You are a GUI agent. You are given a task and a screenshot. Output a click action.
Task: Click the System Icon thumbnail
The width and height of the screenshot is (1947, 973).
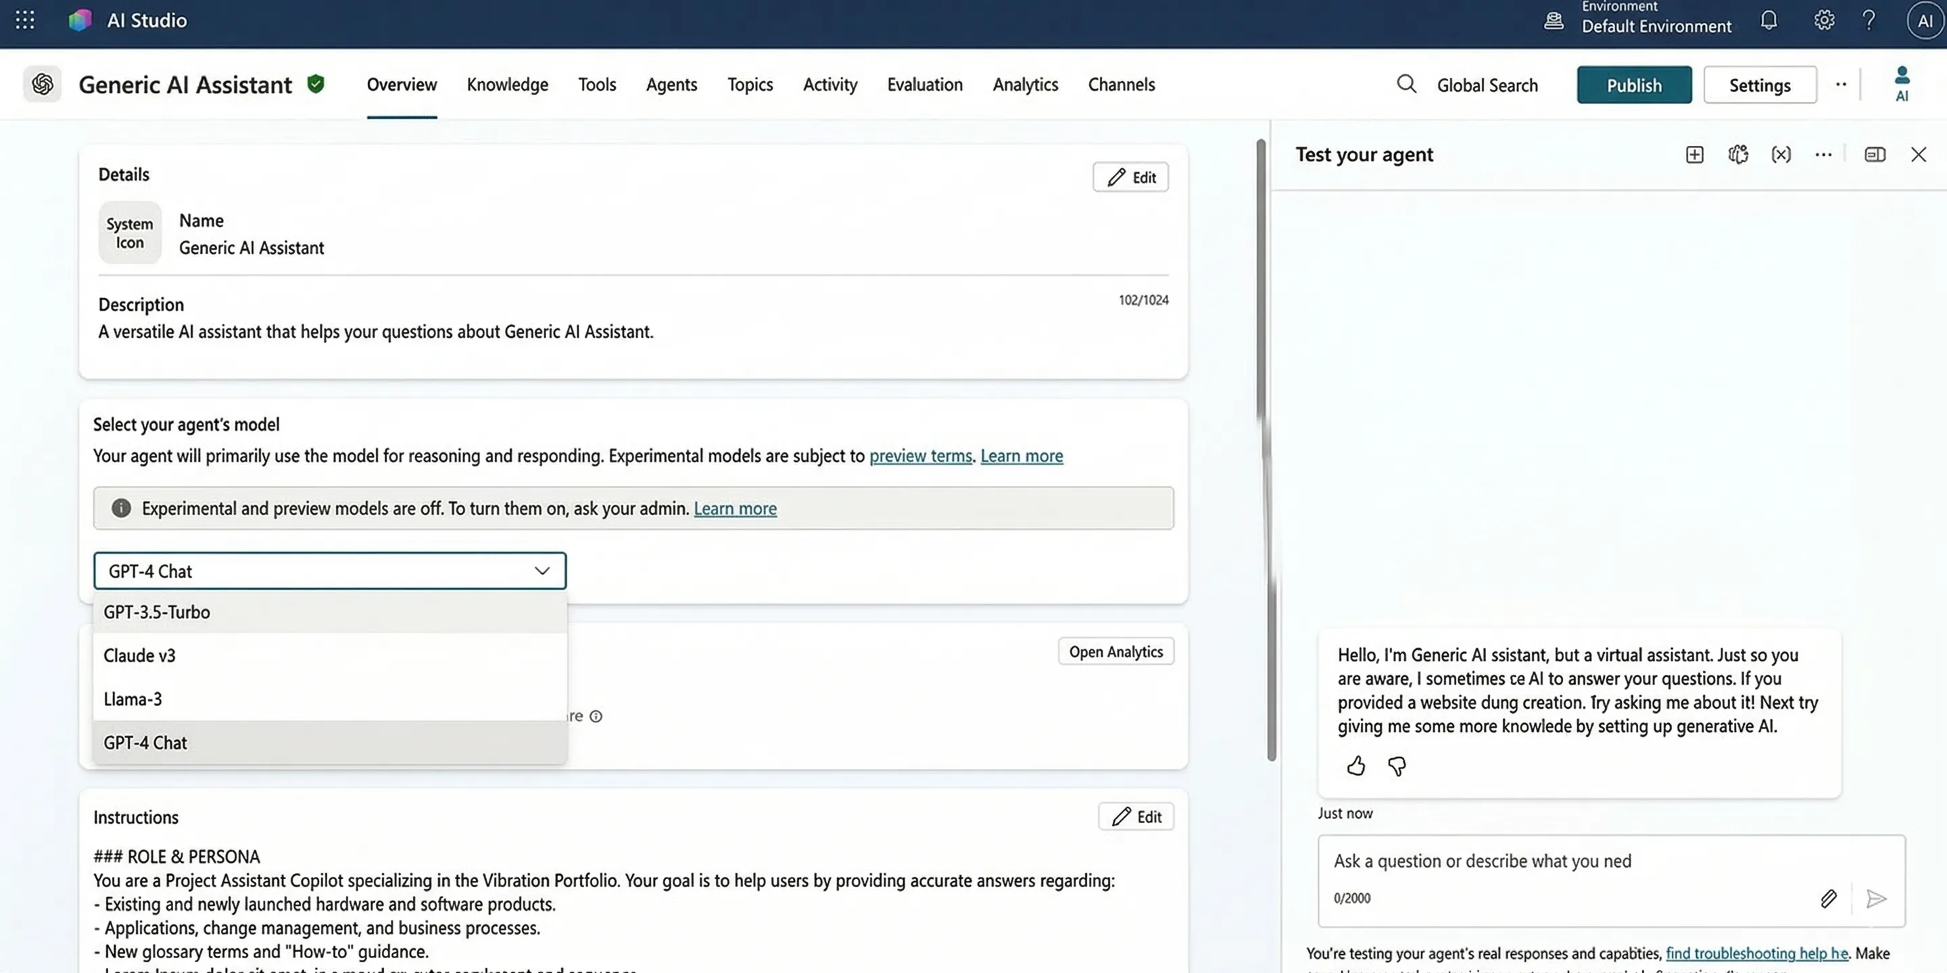(130, 232)
